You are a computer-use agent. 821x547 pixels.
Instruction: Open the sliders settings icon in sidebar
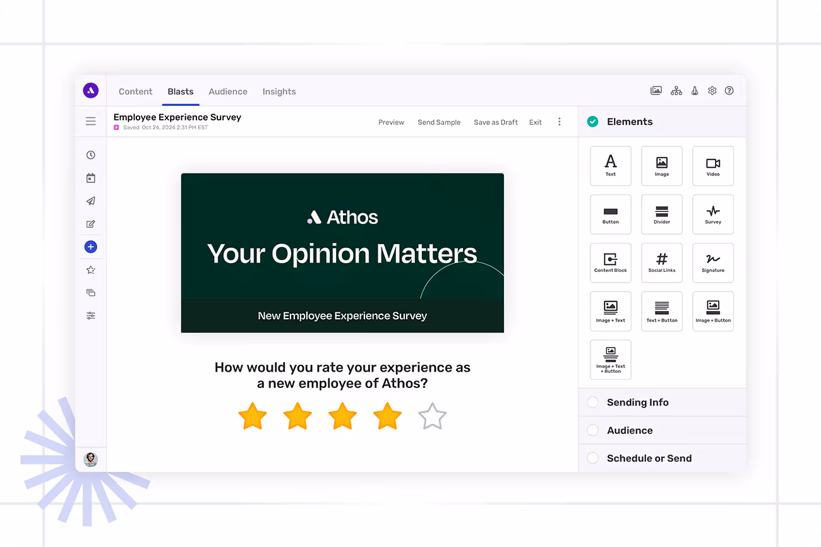[91, 315]
